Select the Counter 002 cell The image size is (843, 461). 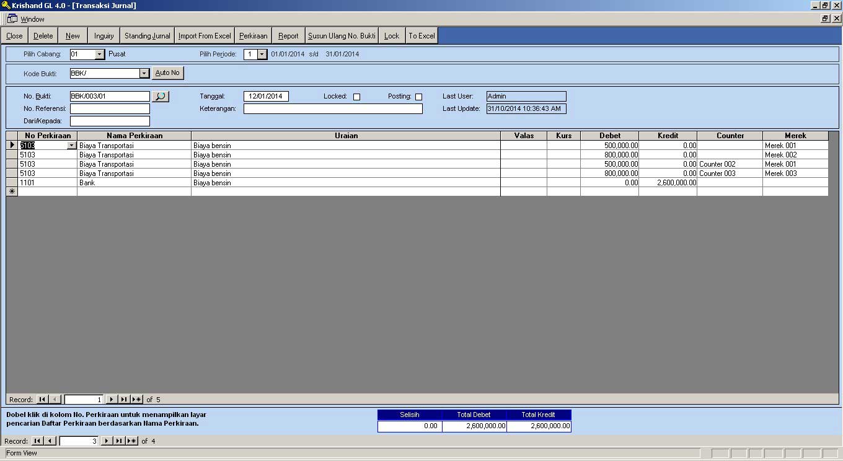[730, 164]
